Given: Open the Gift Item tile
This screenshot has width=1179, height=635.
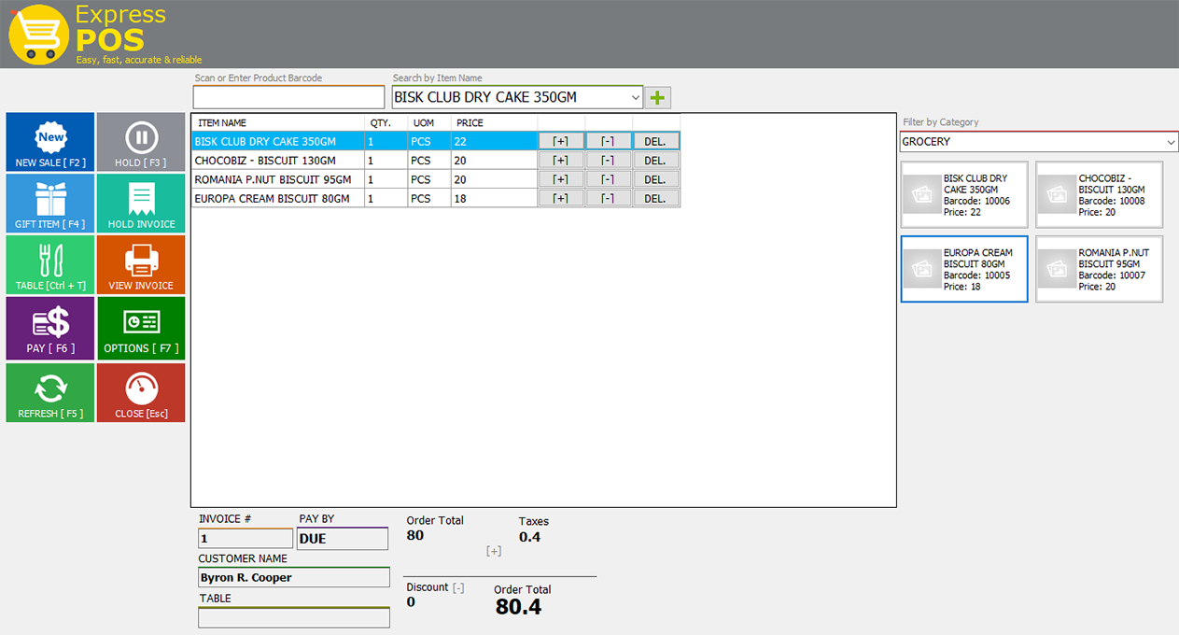Looking at the screenshot, I should click(50, 204).
